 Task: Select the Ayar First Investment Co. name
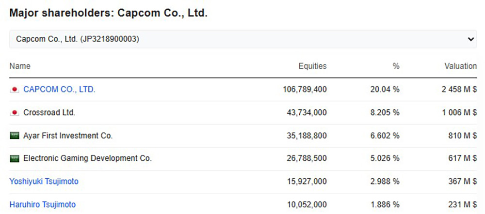pyautogui.click(x=68, y=136)
